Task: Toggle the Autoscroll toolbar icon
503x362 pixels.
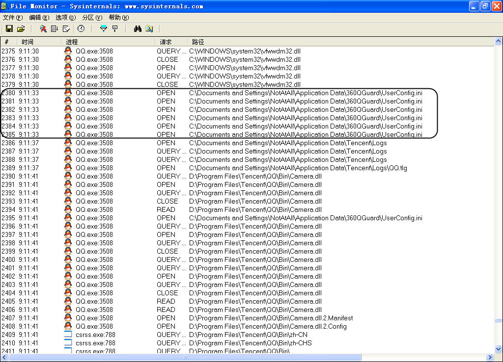Action: pyautogui.click(x=55, y=29)
